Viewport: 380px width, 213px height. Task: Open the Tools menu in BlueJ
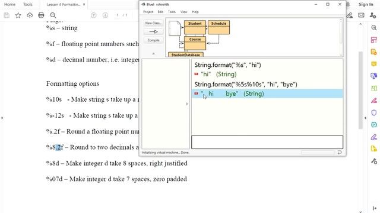click(x=172, y=12)
